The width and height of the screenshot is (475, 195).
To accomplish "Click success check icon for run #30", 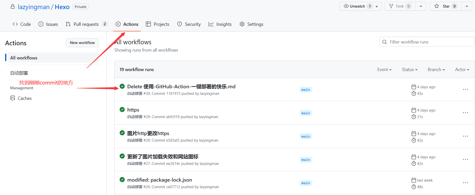I will [122, 86].
